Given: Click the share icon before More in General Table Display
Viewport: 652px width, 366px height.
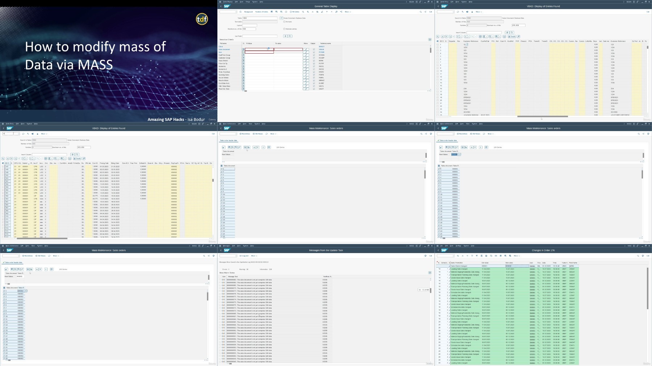Looking at the screenshot, I should (x=341, y=12).
